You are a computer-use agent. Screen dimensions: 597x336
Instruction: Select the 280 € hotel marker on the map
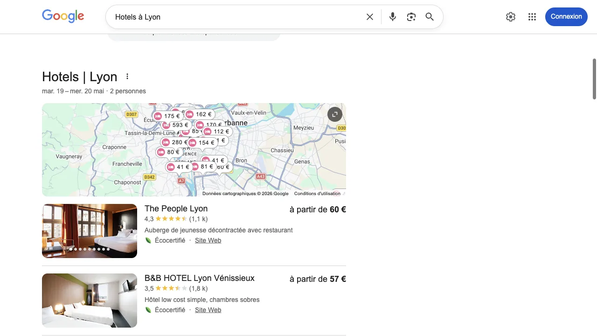175,142
